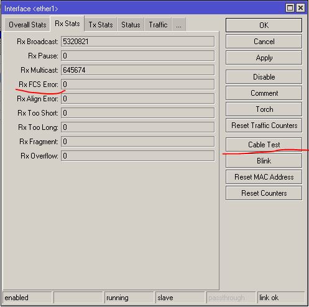309x307 pixels.
Task: Add a Comment to the interface
Action: coord(264,93)
